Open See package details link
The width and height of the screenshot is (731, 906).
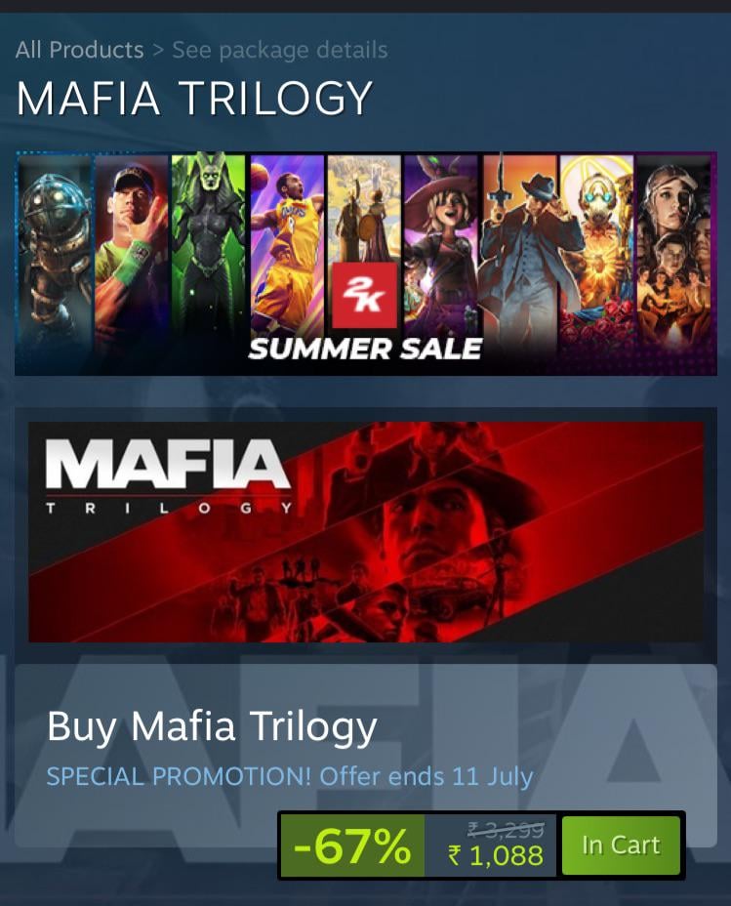point(280,50)
